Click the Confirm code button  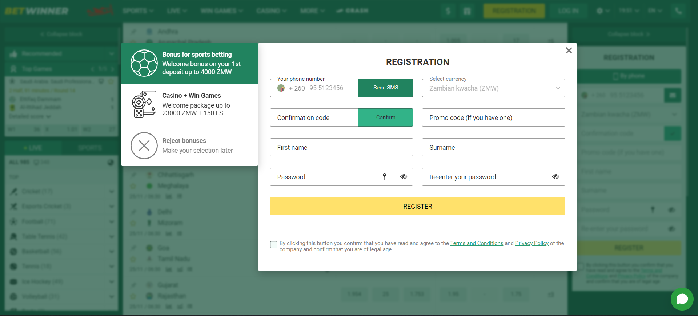tap(386, 117)
